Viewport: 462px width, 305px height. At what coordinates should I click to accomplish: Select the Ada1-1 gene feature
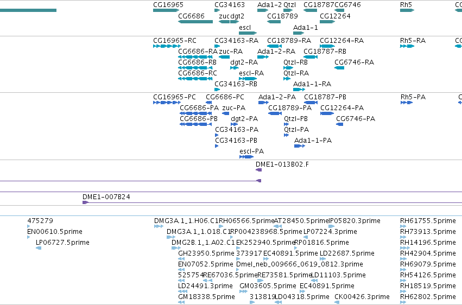coord(299,33)
